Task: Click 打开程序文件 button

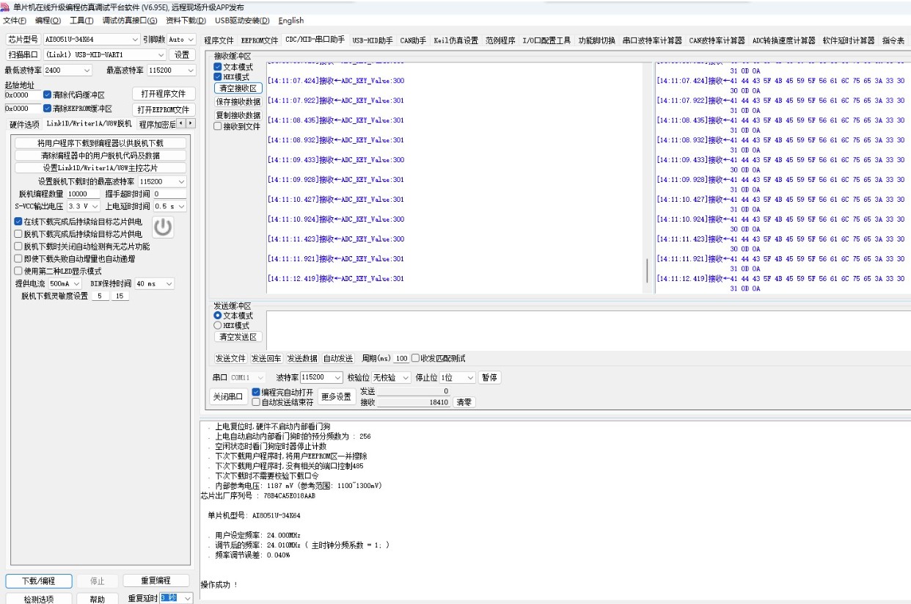Action: point(164,94)
